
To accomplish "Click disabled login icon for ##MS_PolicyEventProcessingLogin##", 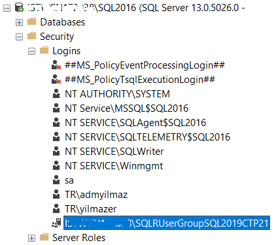I will [x=56, y=65].
